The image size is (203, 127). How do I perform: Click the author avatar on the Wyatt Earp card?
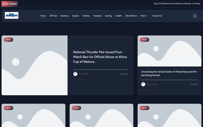pyautogui.click(x=143, y=84)
